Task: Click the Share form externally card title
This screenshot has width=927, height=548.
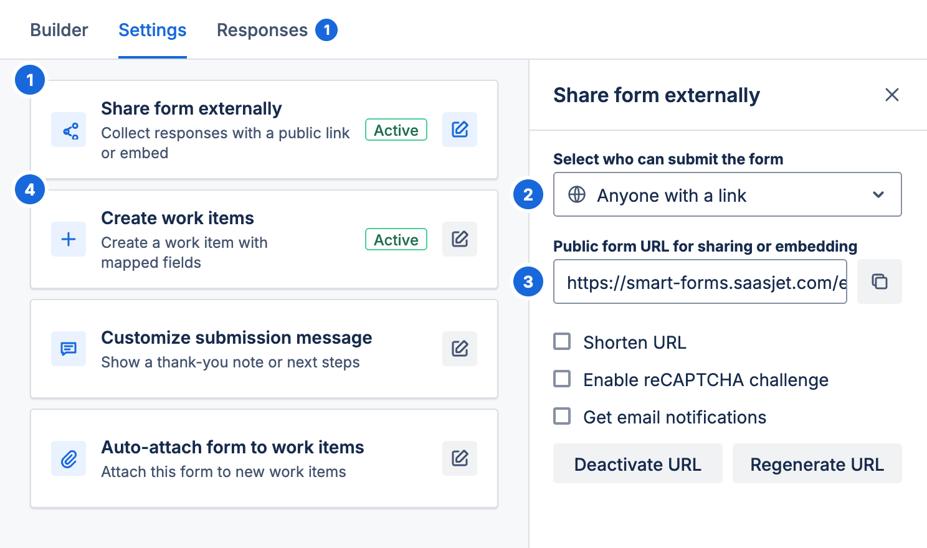Action: point(191,108)
